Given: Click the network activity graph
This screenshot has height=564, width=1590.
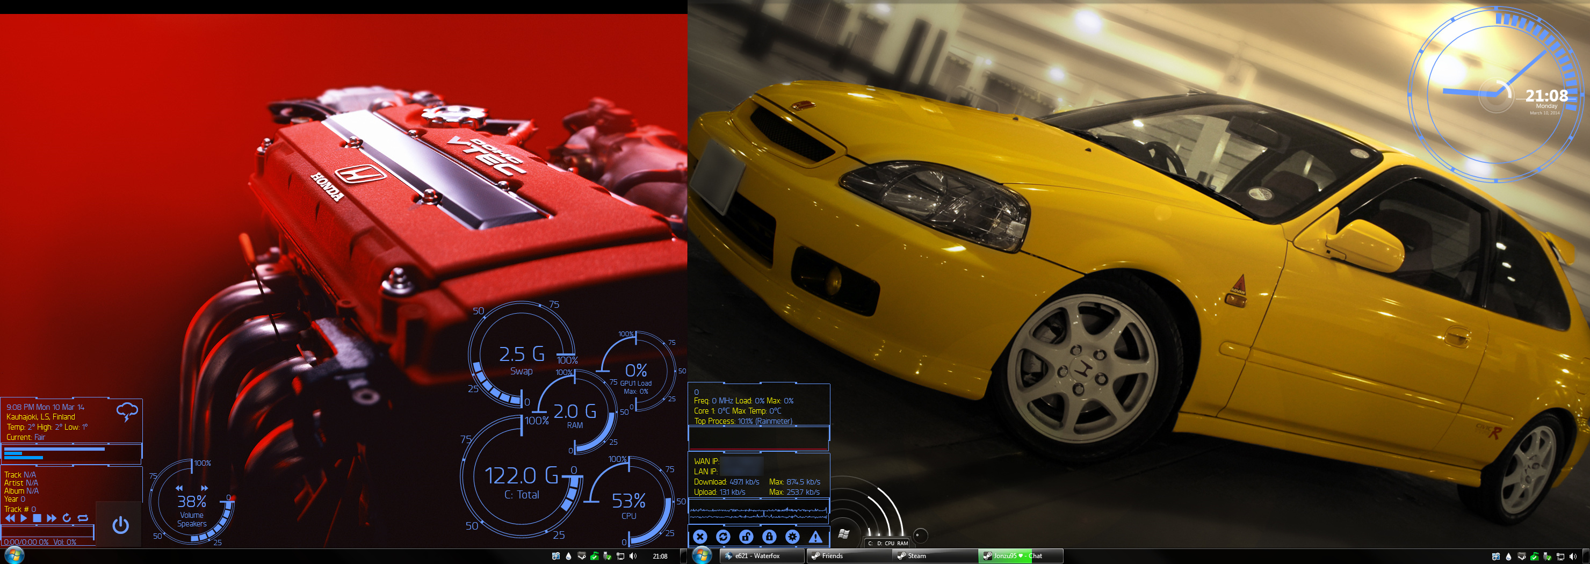Looking at the screenshot, I should (x=758, y=511).
